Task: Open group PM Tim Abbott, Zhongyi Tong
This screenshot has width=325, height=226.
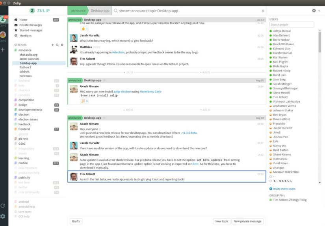Action: (x=290, y=200)
